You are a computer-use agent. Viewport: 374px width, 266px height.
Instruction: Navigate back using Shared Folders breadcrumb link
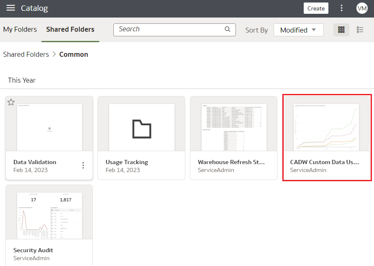[26, 54]
